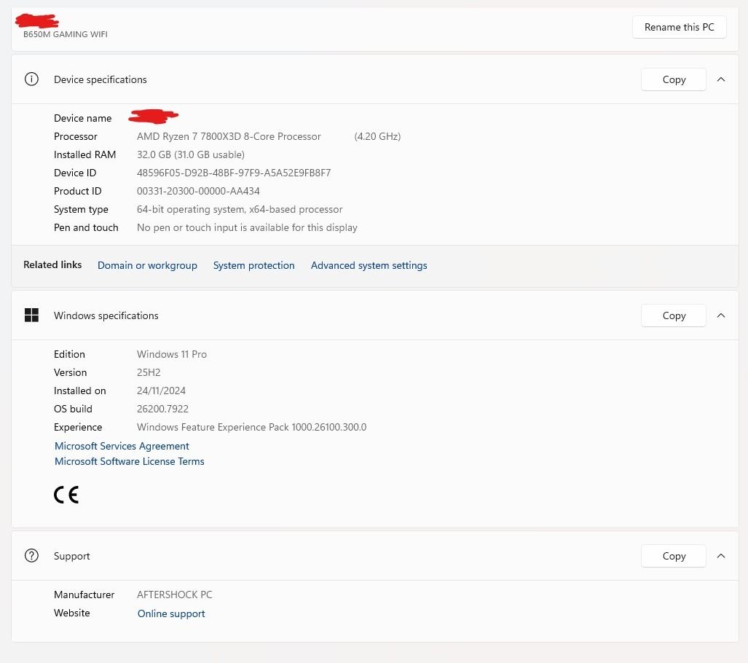748x663 pixels.
Task: Click the CE certification mark
Action: tap(66, 495)
